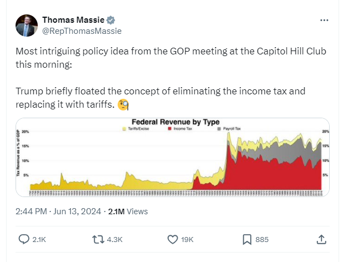This screenshot has height=262, width=343.
Task: Open the Federal Revenue by Type chart image
Action: coord(173,157)
